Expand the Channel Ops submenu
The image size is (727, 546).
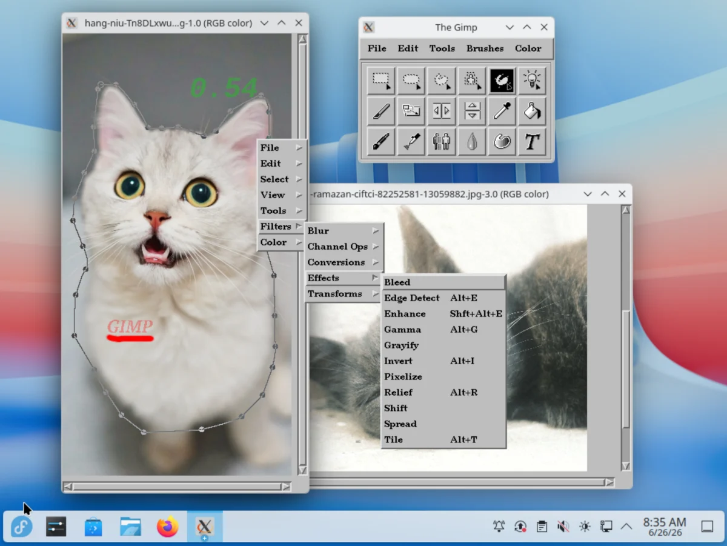point(344,247)
